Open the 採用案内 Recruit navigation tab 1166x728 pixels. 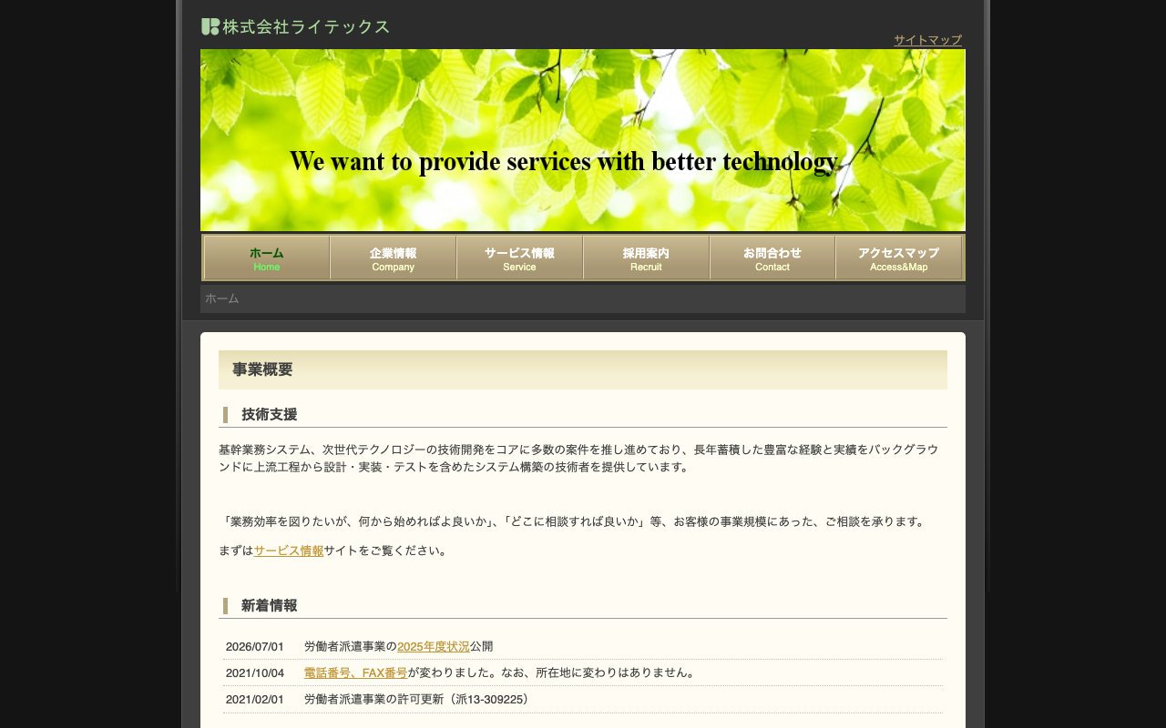coord(646,258)
